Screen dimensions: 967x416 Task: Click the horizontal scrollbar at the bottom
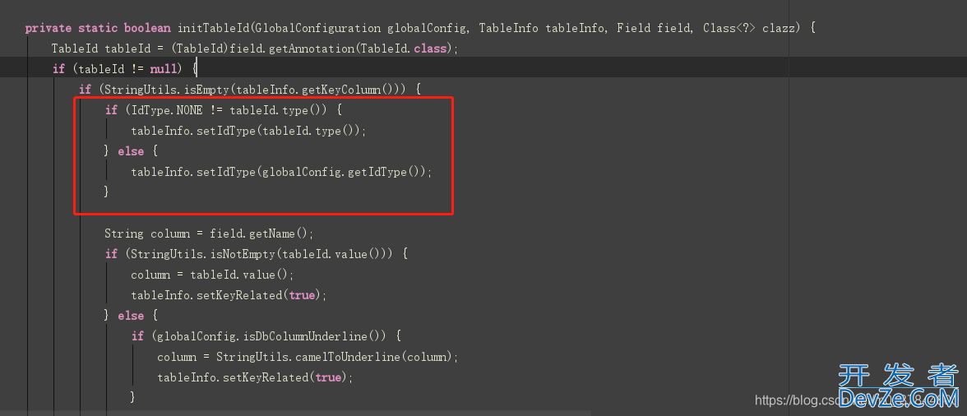(x=295, y=413)
